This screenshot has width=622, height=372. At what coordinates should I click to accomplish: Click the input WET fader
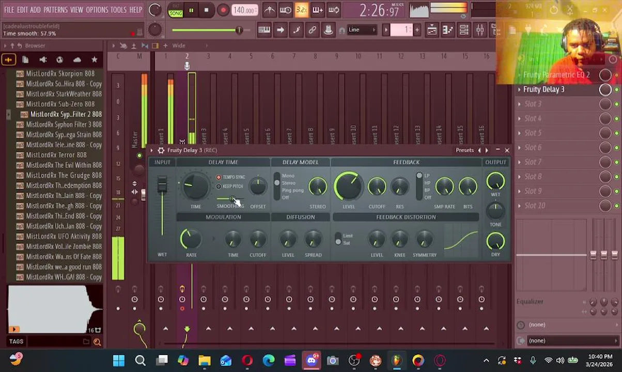click(162, 184)
